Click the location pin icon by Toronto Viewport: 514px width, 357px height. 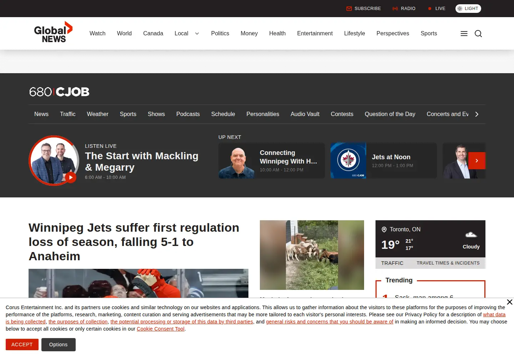coord(384,230)
